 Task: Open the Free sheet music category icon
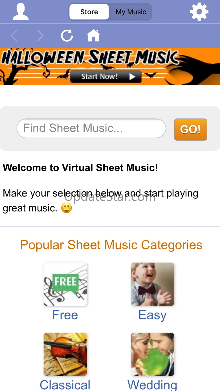pyautogui.click(x=65, y=284)
